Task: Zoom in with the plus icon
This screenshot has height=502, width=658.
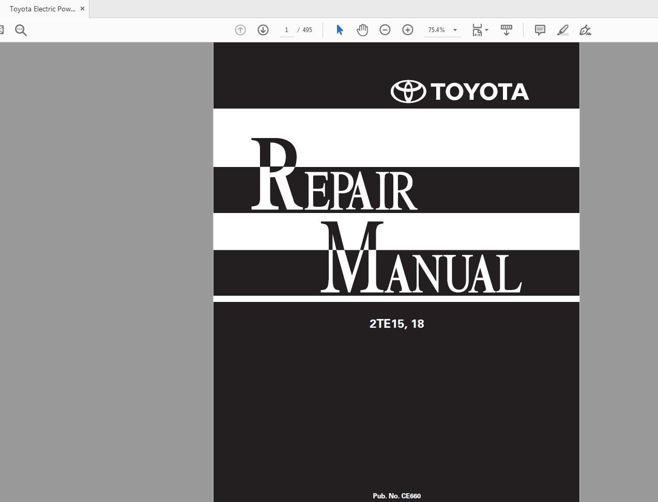Action: (x=408, y=30)
